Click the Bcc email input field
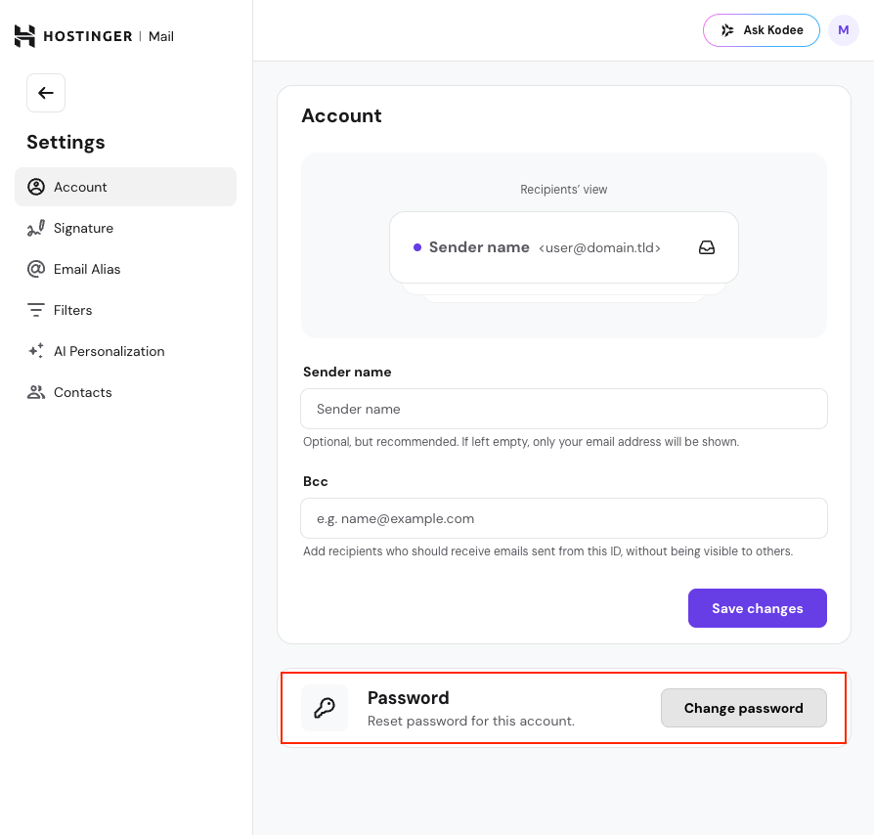The height and width of the screenshot is (835, 874). 564,518
